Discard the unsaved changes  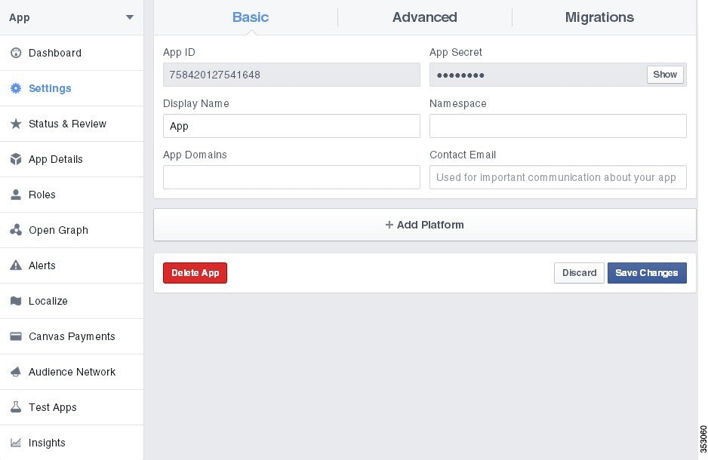coord(579,273)
